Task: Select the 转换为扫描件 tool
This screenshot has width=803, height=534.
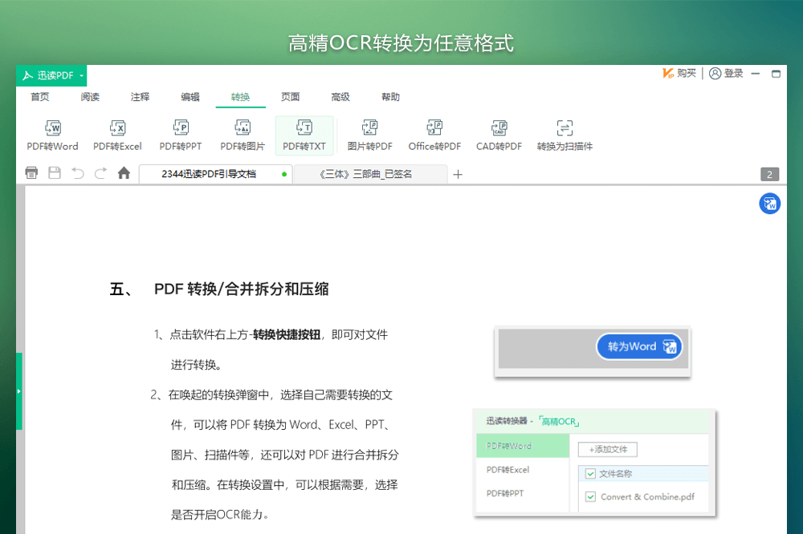Action: (565, 135)
